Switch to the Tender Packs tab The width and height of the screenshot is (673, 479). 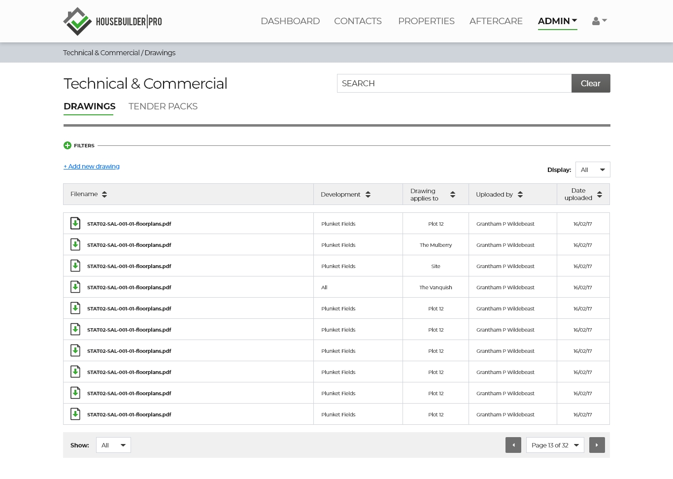(x=163, y=106)
